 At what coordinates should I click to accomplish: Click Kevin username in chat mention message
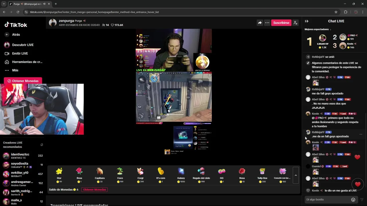click(315, 114)
